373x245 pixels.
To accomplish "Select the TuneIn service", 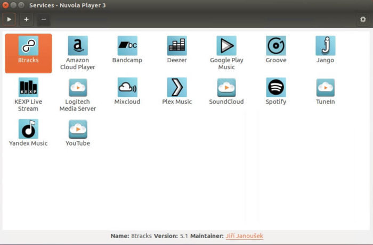I will pyautogui.click(x=326, y=87).
